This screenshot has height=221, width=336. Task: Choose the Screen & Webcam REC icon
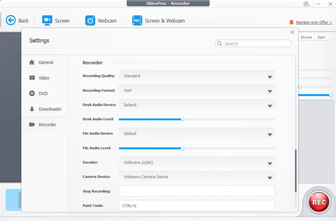click(x=137, y=21)
